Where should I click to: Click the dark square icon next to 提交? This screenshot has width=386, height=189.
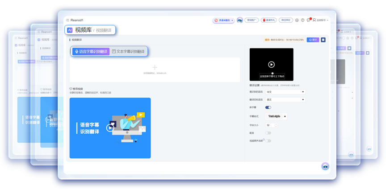point(323,40)
